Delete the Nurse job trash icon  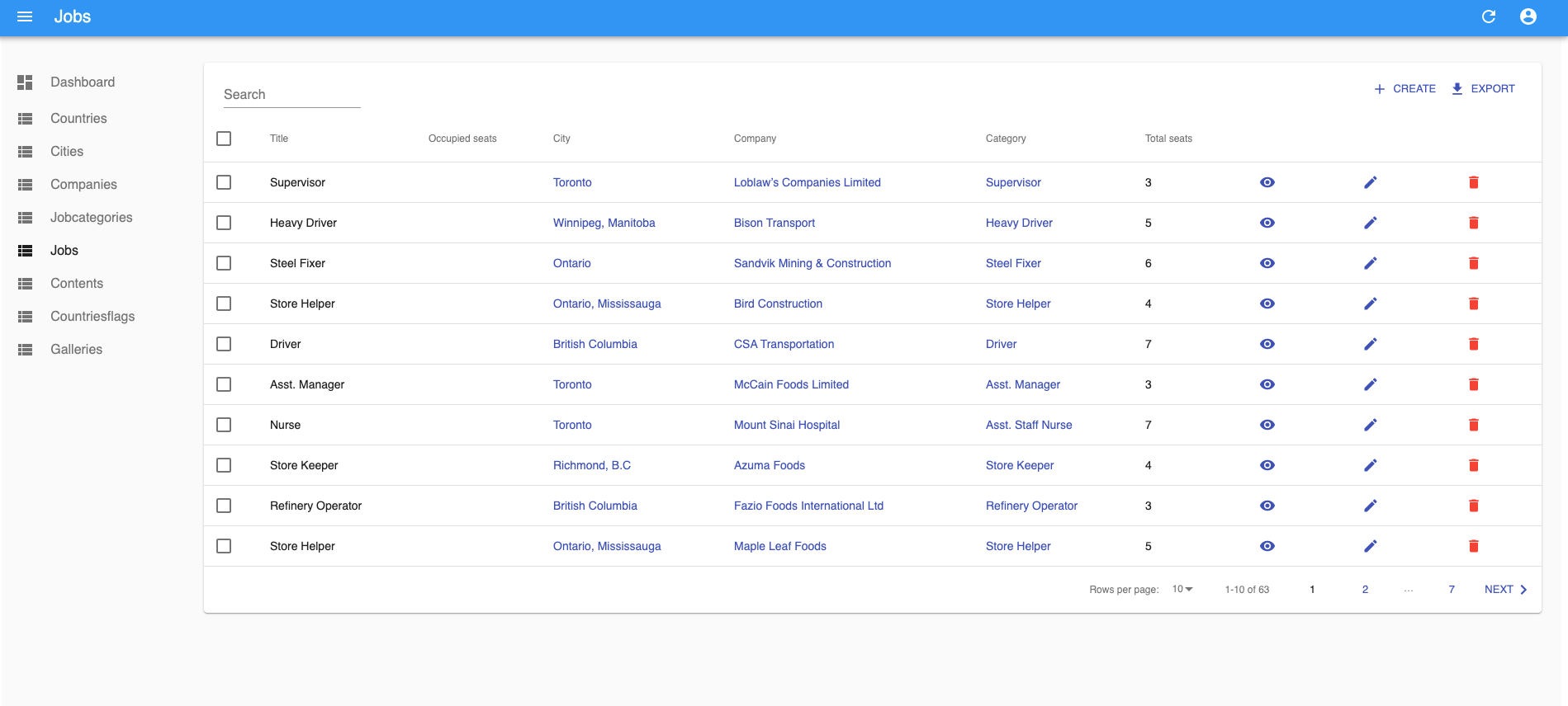coord(1474,425)
